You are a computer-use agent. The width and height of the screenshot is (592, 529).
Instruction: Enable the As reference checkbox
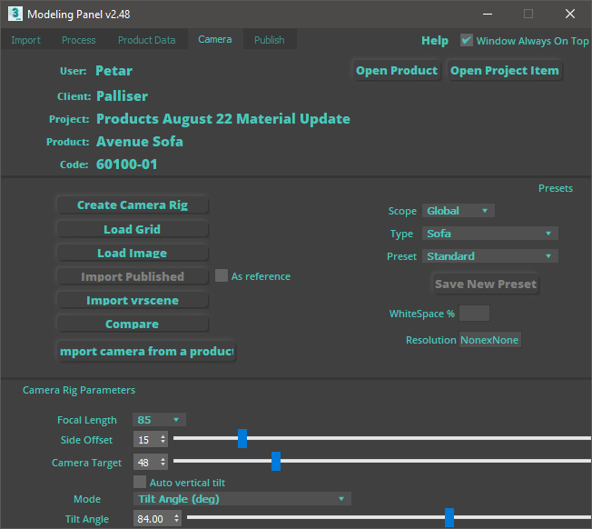coord(222,275)
